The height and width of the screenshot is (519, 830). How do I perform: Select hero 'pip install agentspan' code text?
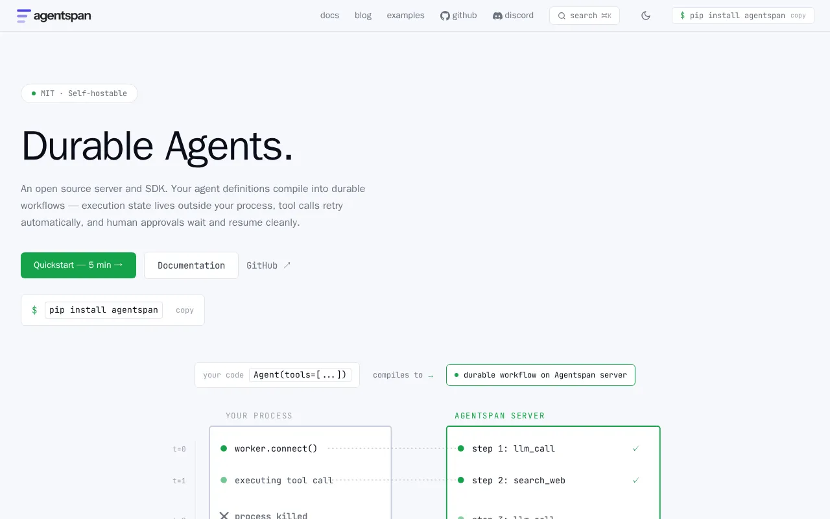click(104, 310)
